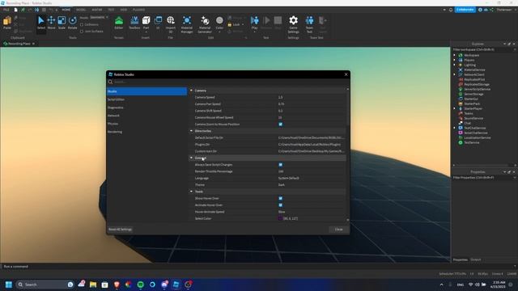The width and height of the screenshot is (518, 291).
Task: Open the Theme value dropdown
Action: [312, 185]
